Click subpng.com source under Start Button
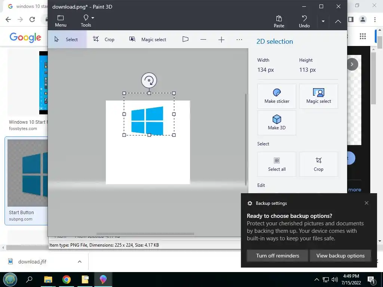The width and height of the screenshot is (383, 287). click(x=21, y=219)
